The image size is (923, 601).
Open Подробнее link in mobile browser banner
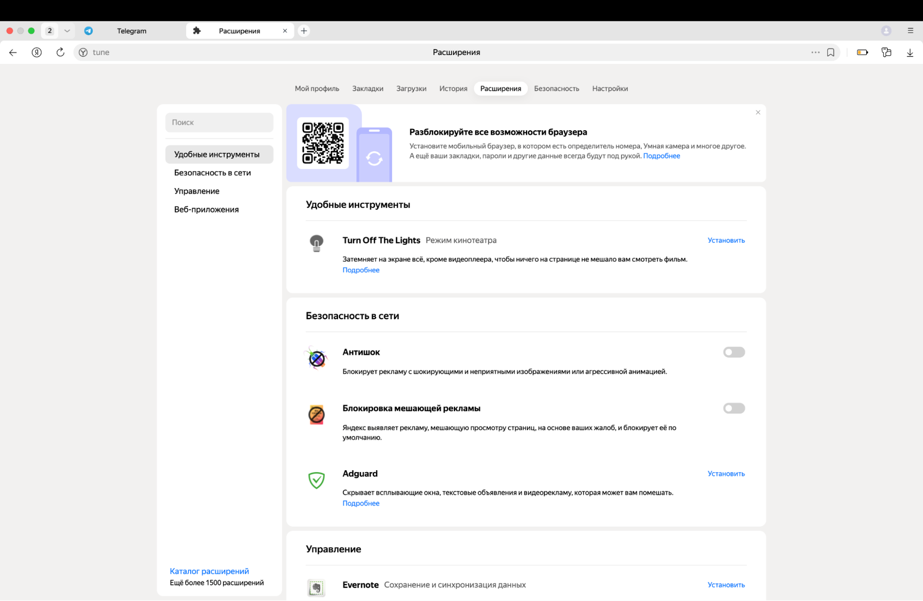[x=661, y=156]
